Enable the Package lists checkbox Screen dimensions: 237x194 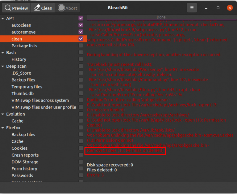(81, 45)
